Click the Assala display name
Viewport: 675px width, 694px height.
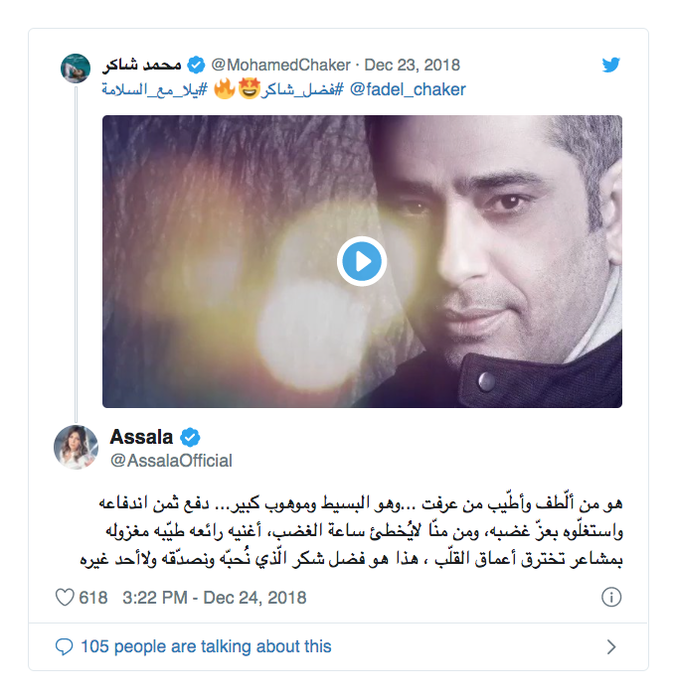point(141,437)
